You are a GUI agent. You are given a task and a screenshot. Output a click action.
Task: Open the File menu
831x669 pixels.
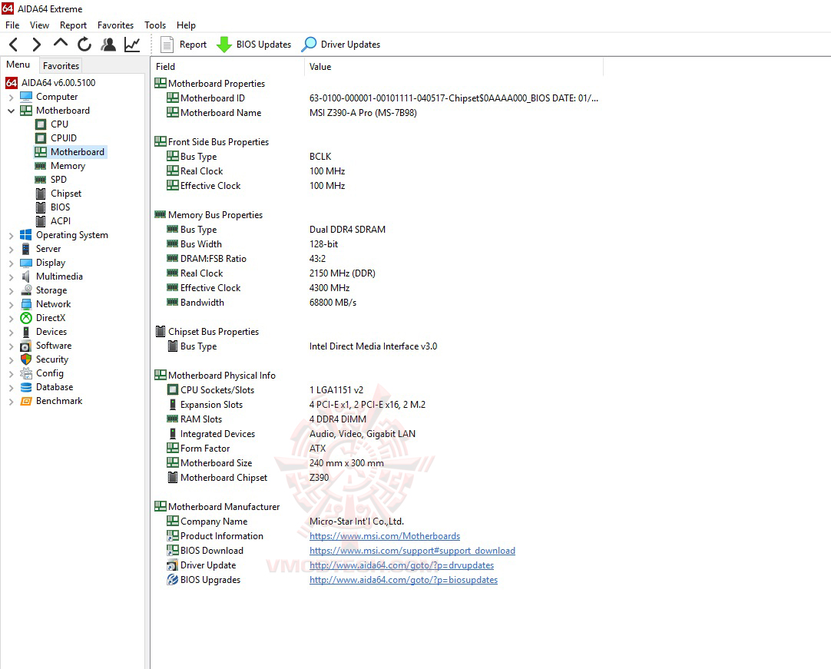[12, 25]
